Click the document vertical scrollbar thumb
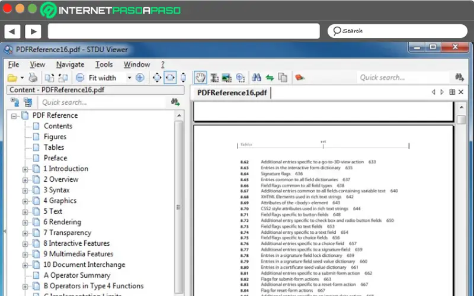The width and height of the screenshot is (474, 296). tap(462, 120)
